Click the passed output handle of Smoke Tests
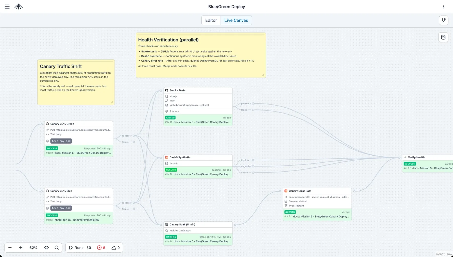The height and width of the screenshot is (257, 453). point(253,103)
